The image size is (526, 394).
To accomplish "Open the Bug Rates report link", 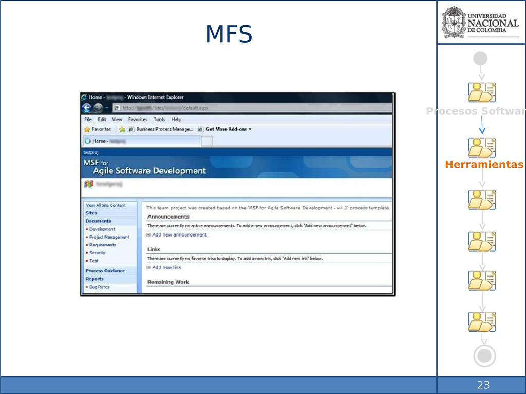I will 99,287.
